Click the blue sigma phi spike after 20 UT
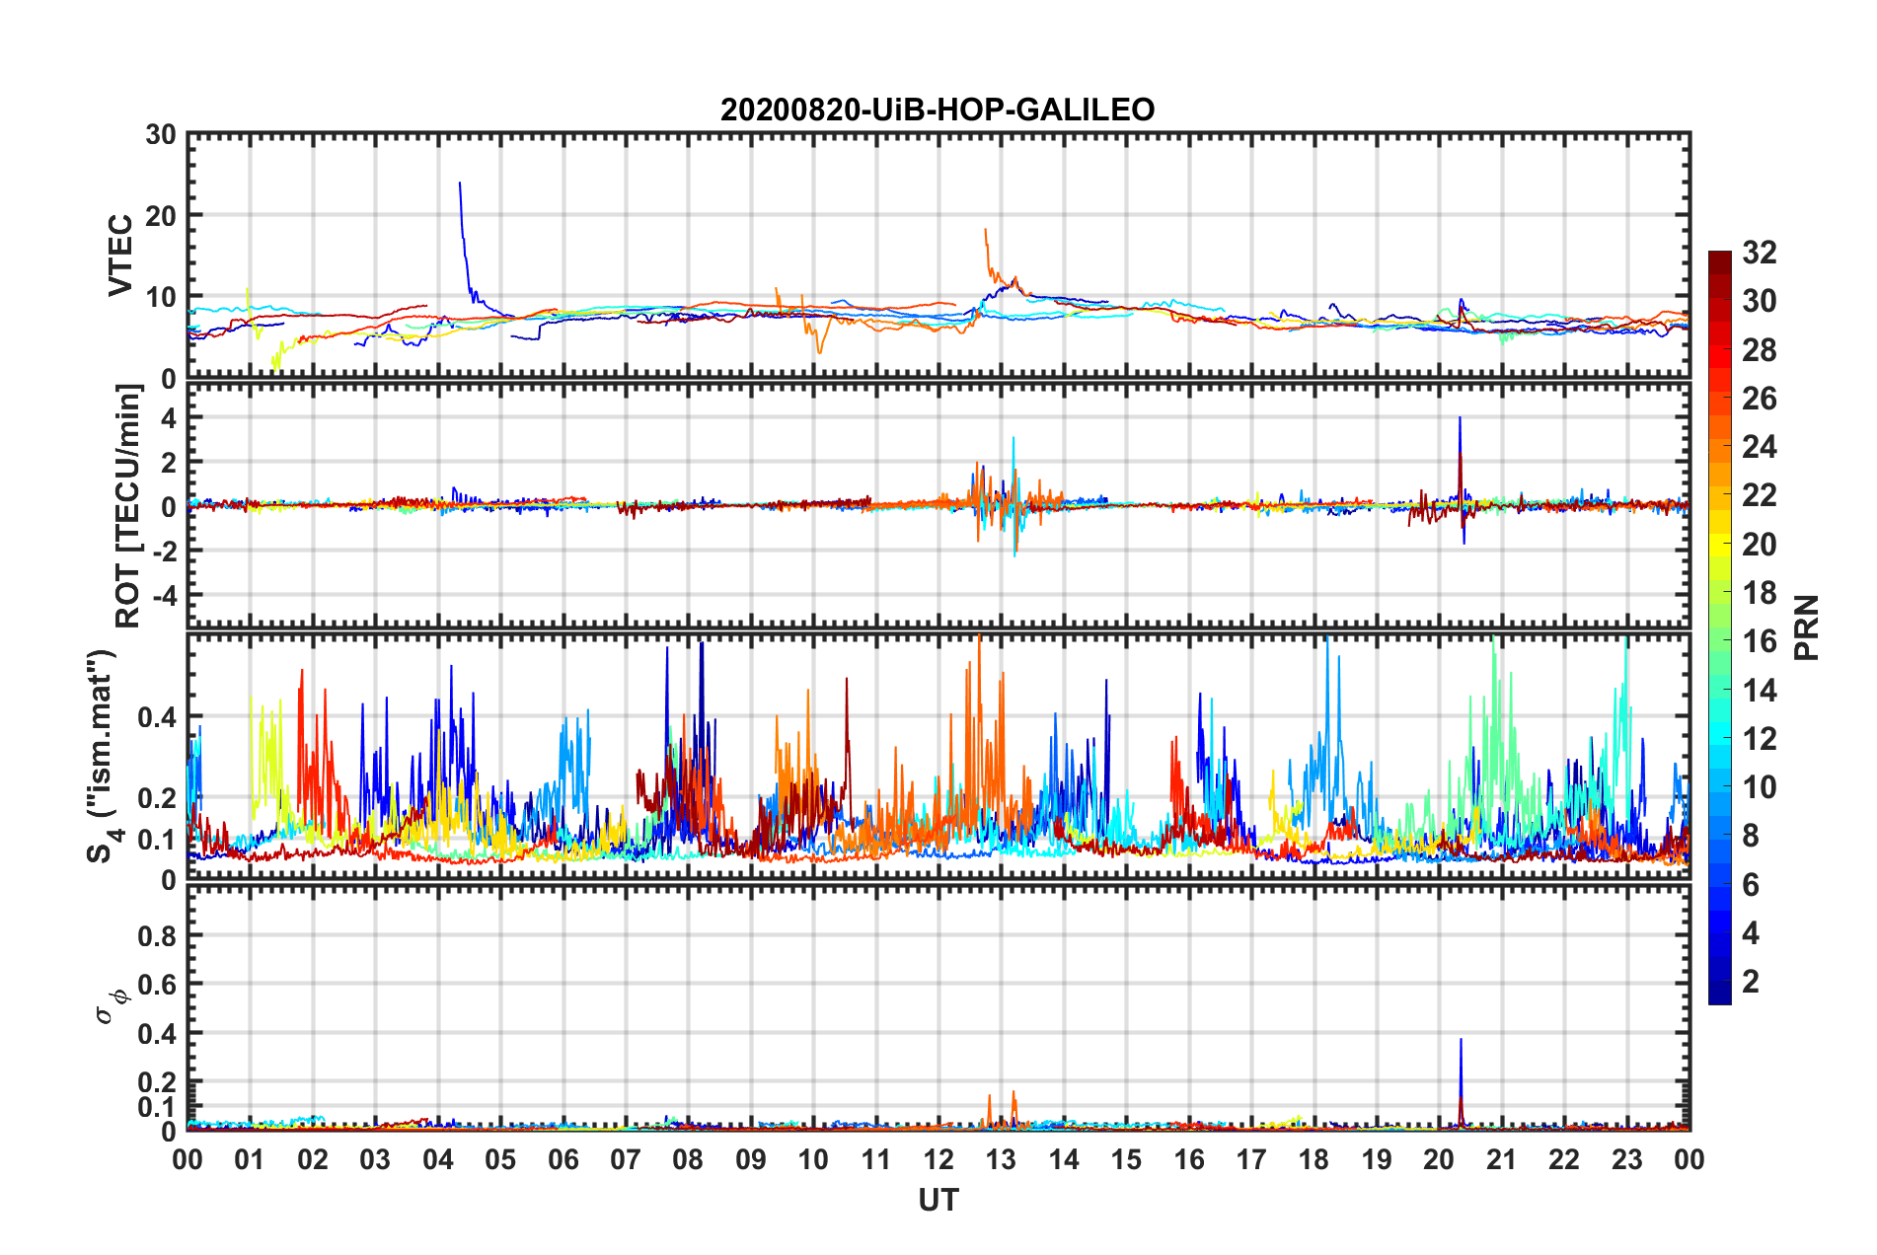1877x1255 pixels. pyautogui.click(x=1461, y=1042)
